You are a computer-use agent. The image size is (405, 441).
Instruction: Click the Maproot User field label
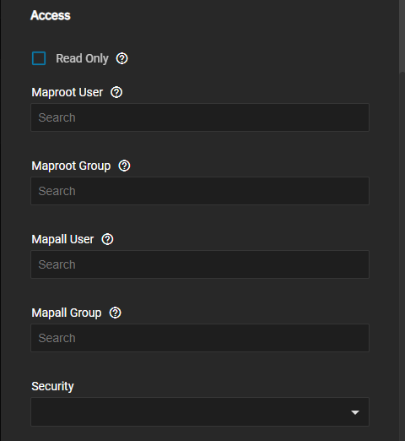pos(67,92)
